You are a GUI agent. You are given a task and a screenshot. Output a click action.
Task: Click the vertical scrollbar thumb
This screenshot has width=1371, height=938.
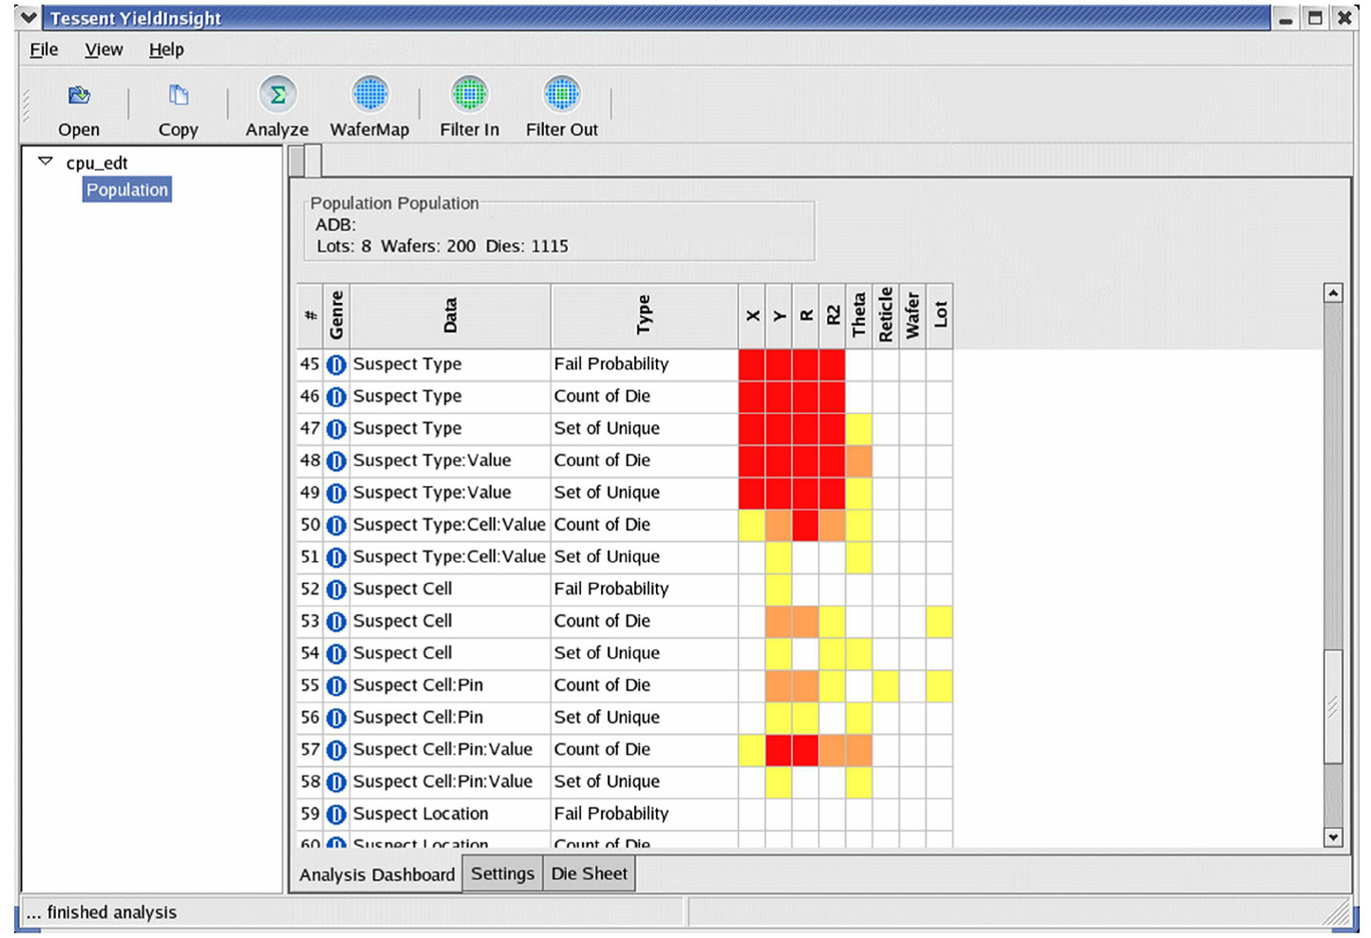point(1333,706)
